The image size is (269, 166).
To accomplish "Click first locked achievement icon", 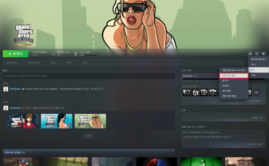I will (x=186, y=92).
